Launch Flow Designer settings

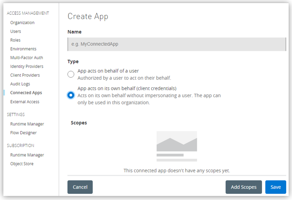[x=23, y=133]
